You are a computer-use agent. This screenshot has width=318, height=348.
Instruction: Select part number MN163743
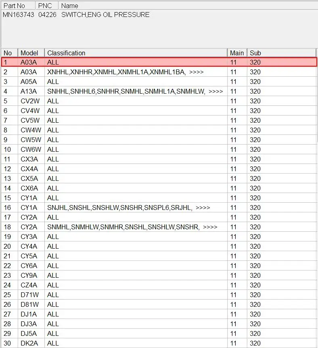(x=19, y=15)
